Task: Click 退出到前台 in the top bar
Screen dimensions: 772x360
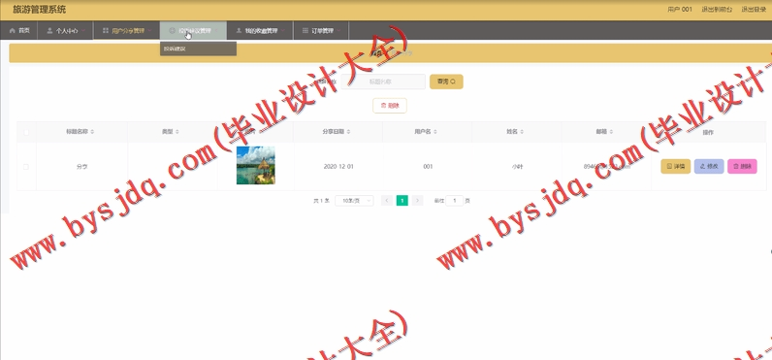Action: pyautogui.click(x=717, y=10)
